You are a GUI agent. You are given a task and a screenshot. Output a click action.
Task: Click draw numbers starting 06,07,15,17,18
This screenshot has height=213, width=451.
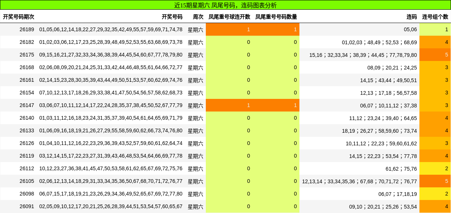pos(111,194)
